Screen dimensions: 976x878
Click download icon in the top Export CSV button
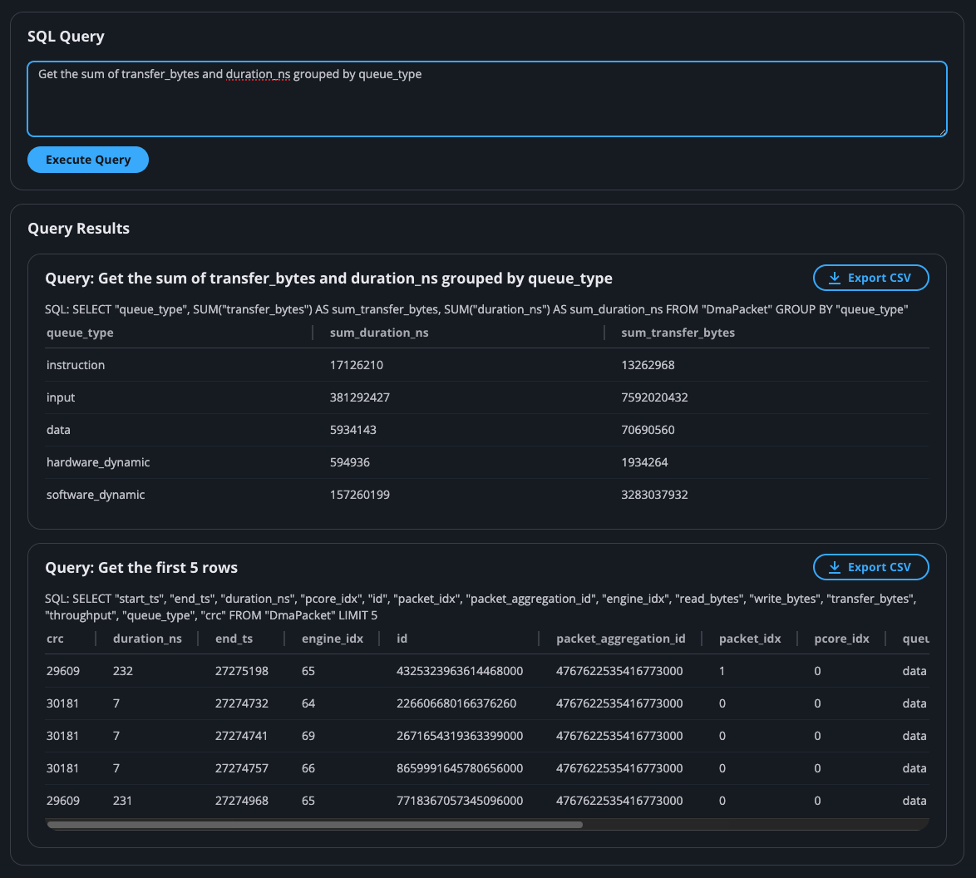[836, 278]
